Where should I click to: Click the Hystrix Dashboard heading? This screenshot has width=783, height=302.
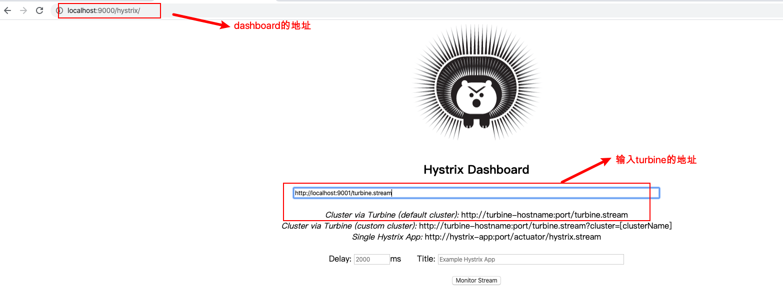pyautogui.click(x=476, y=169)
